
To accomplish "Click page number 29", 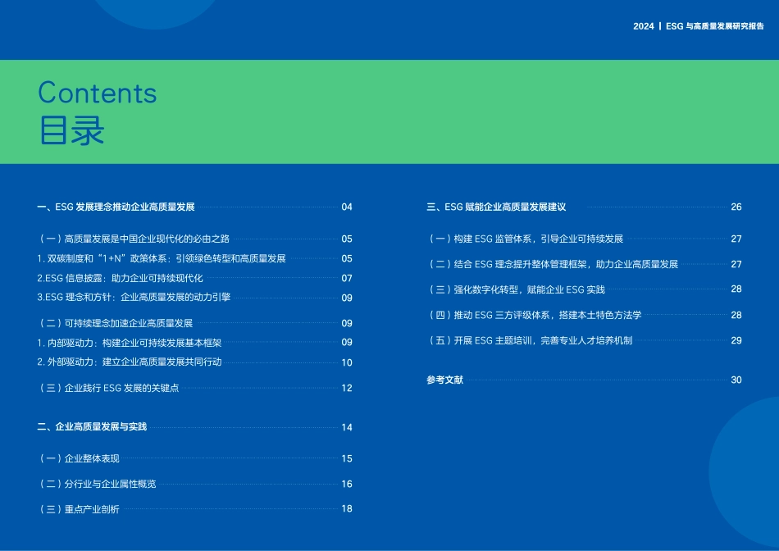I will [x=736, y=340].
